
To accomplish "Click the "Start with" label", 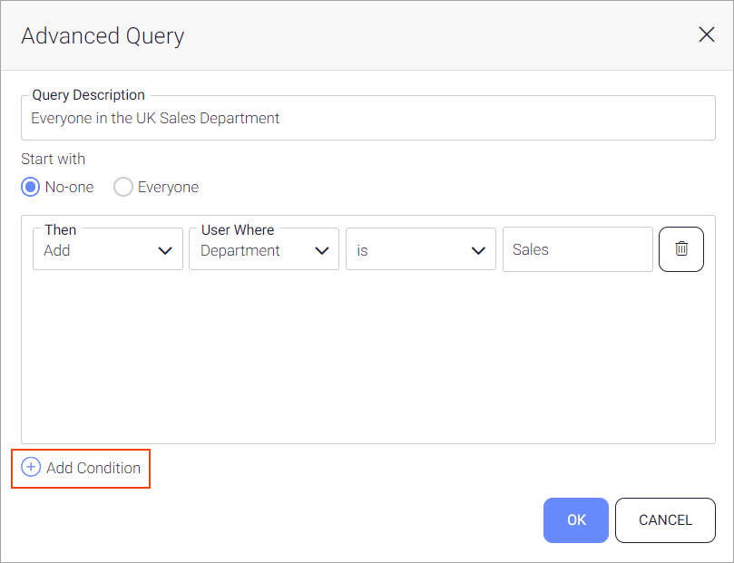I will click(54, 159).
